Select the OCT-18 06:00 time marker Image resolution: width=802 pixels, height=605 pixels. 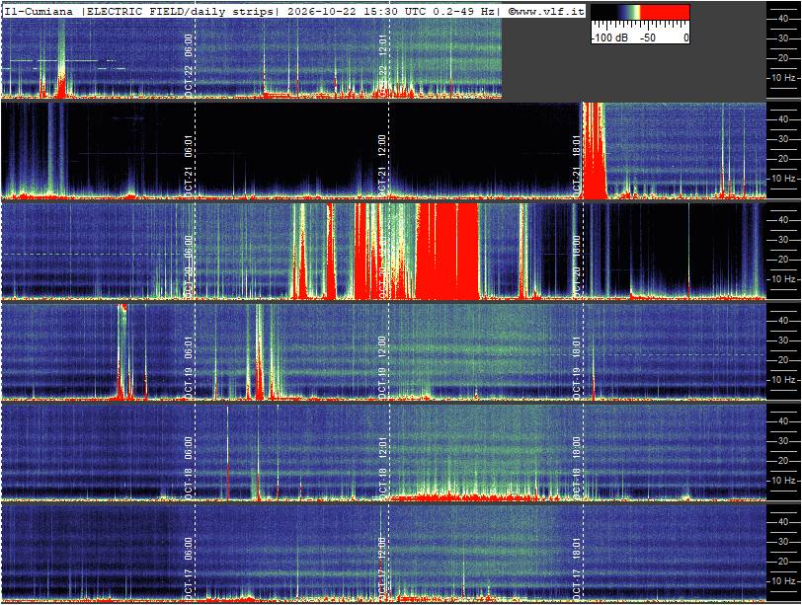[189, 467]
